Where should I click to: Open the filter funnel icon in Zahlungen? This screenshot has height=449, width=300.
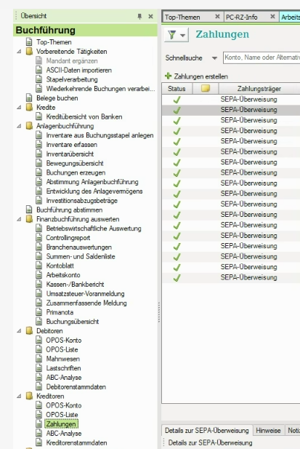pyautogui.click(x=171, y=35)
